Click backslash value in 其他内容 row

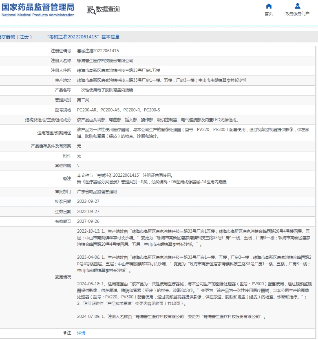(x=78, y=166)
